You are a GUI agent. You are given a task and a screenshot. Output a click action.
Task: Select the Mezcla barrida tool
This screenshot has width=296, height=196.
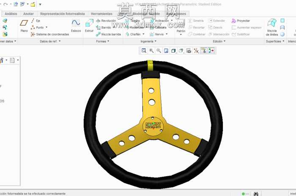pos(108,34)
